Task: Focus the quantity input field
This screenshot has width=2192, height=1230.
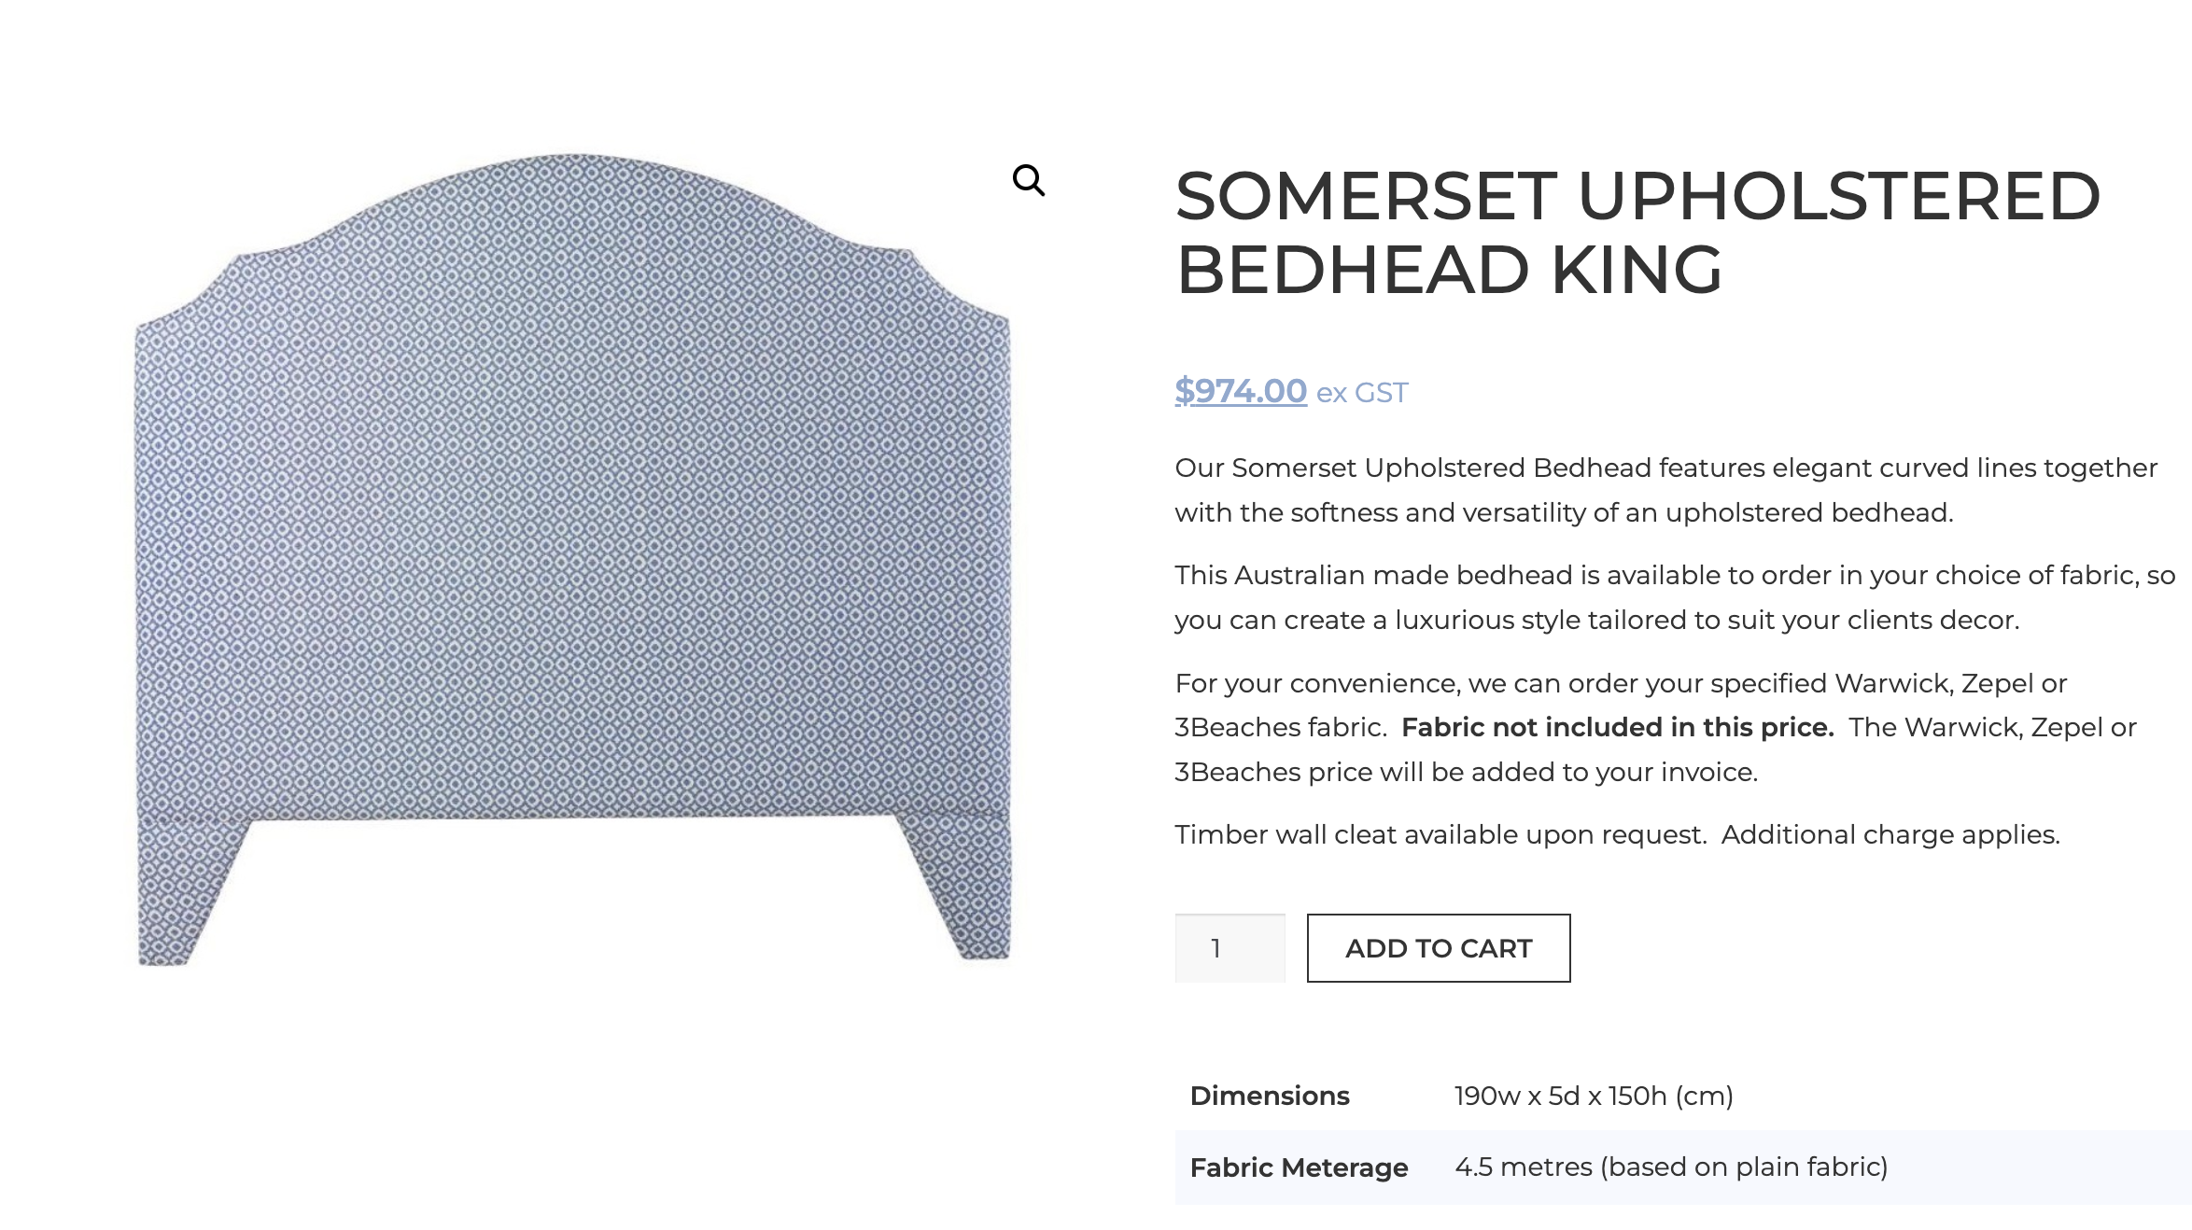Action: click(1229, 948)
